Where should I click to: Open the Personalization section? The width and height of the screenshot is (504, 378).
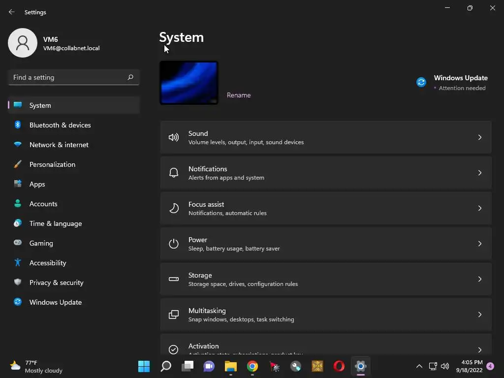click(x=74, y=164)
